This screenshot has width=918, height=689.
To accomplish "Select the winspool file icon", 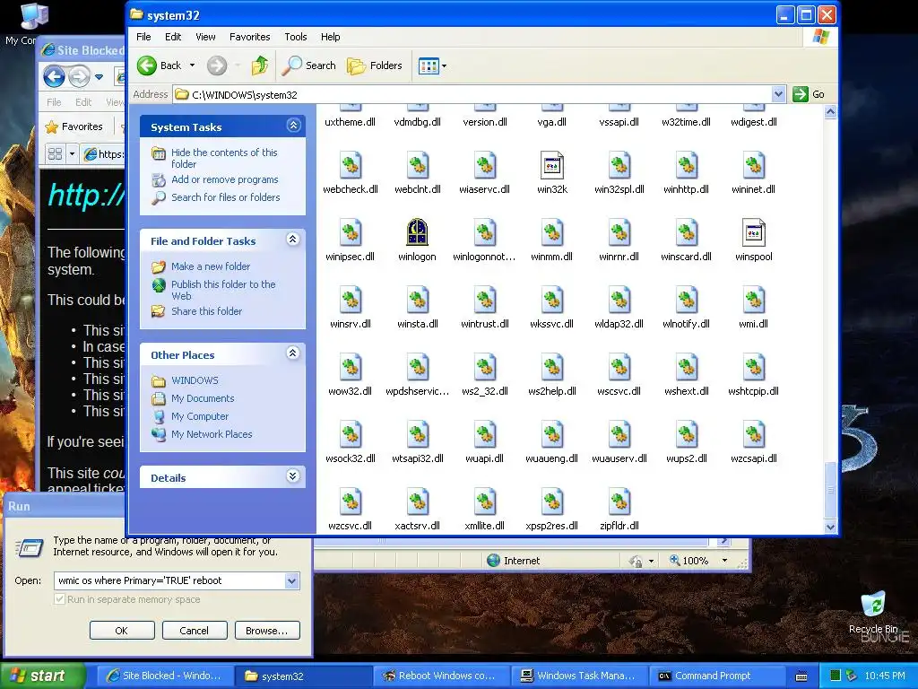I will (x=753, y=232).
